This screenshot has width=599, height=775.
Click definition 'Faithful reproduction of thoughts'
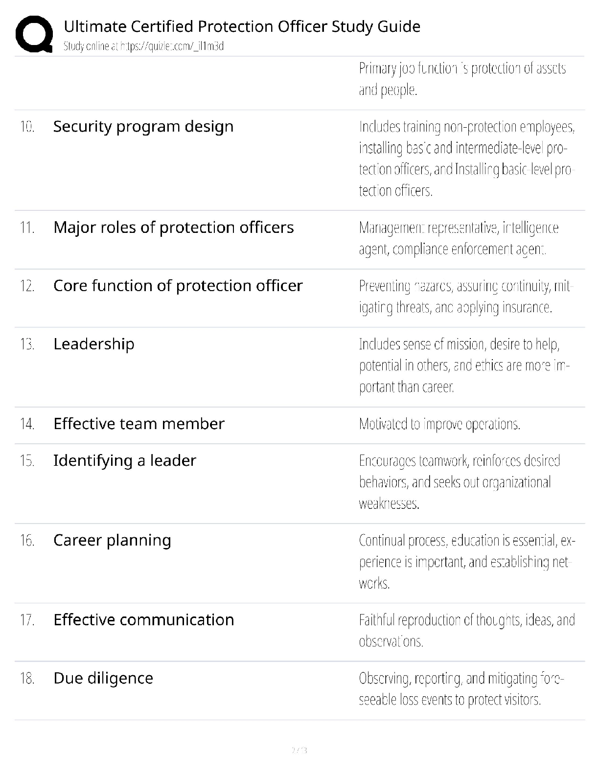pos(467,631)
